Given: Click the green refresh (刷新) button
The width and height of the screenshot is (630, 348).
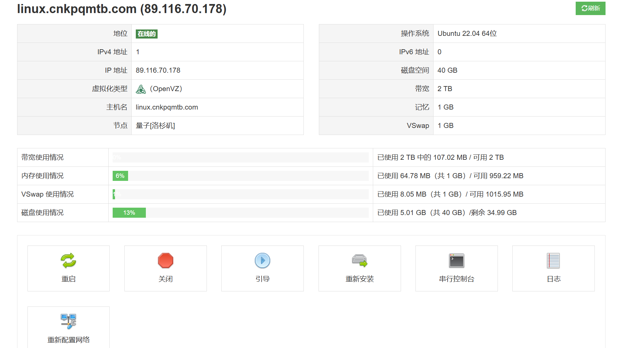Looking at the screenshot, I should pyautogui.click(x=590, y=8).
